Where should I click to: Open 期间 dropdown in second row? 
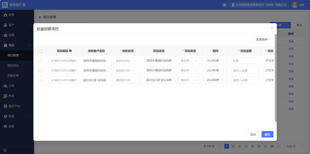click(x=216, y=70)
